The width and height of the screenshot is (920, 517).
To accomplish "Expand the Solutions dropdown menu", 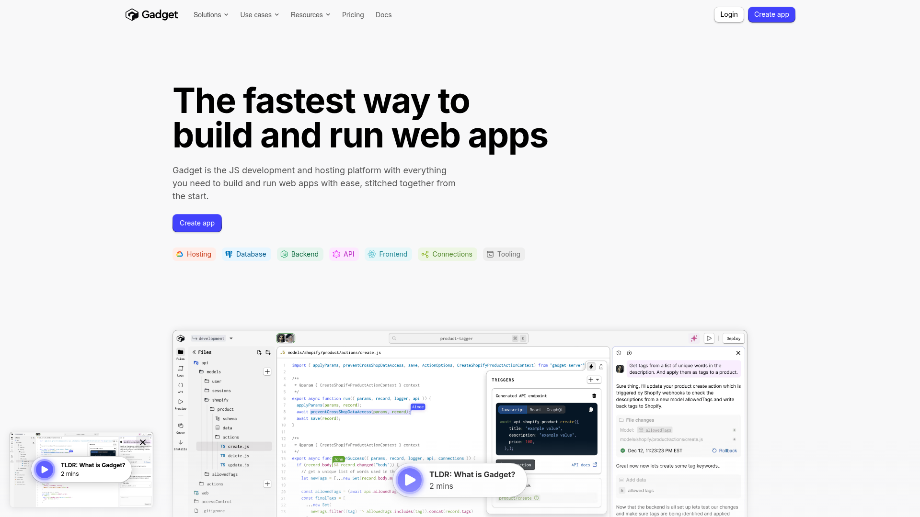I will tap(211, 15).
